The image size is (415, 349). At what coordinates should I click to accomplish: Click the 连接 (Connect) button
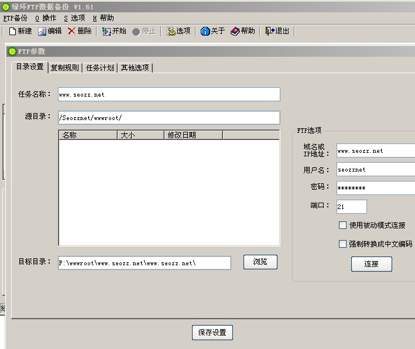pyautogui.click(x=371, y=264)
